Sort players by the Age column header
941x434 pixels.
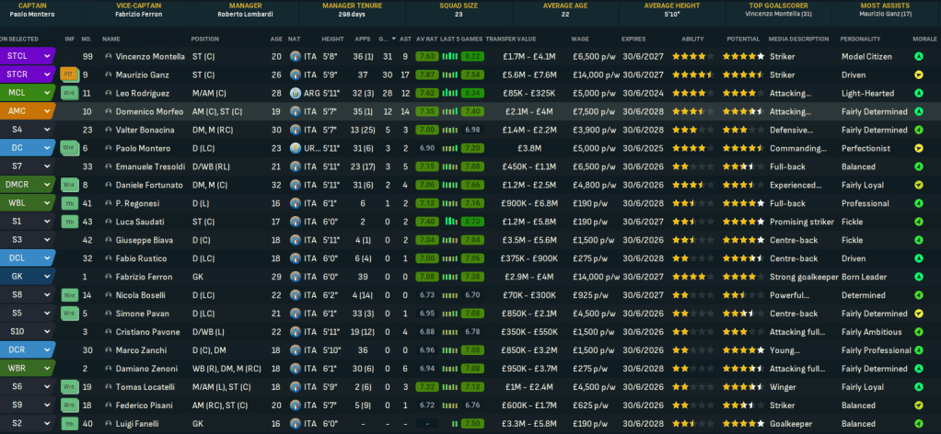pos(276,39)
